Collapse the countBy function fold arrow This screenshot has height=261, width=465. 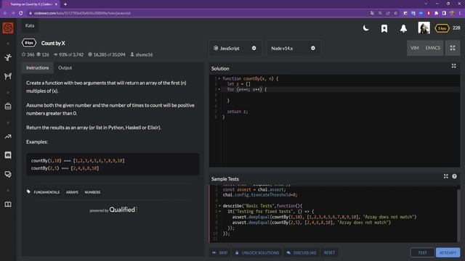pos(219,79)
